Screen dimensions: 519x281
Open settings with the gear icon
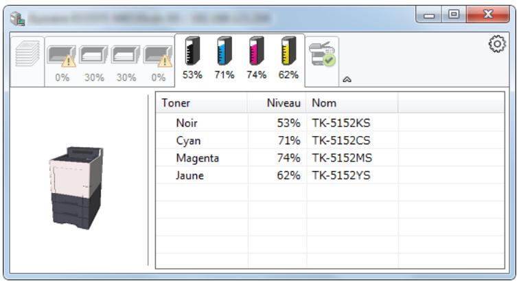pos(497,44)
